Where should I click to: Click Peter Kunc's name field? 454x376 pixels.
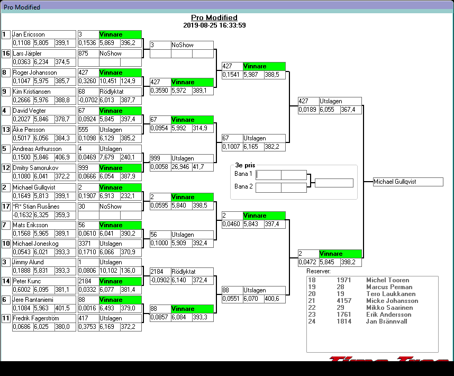(x=44, y=281)
